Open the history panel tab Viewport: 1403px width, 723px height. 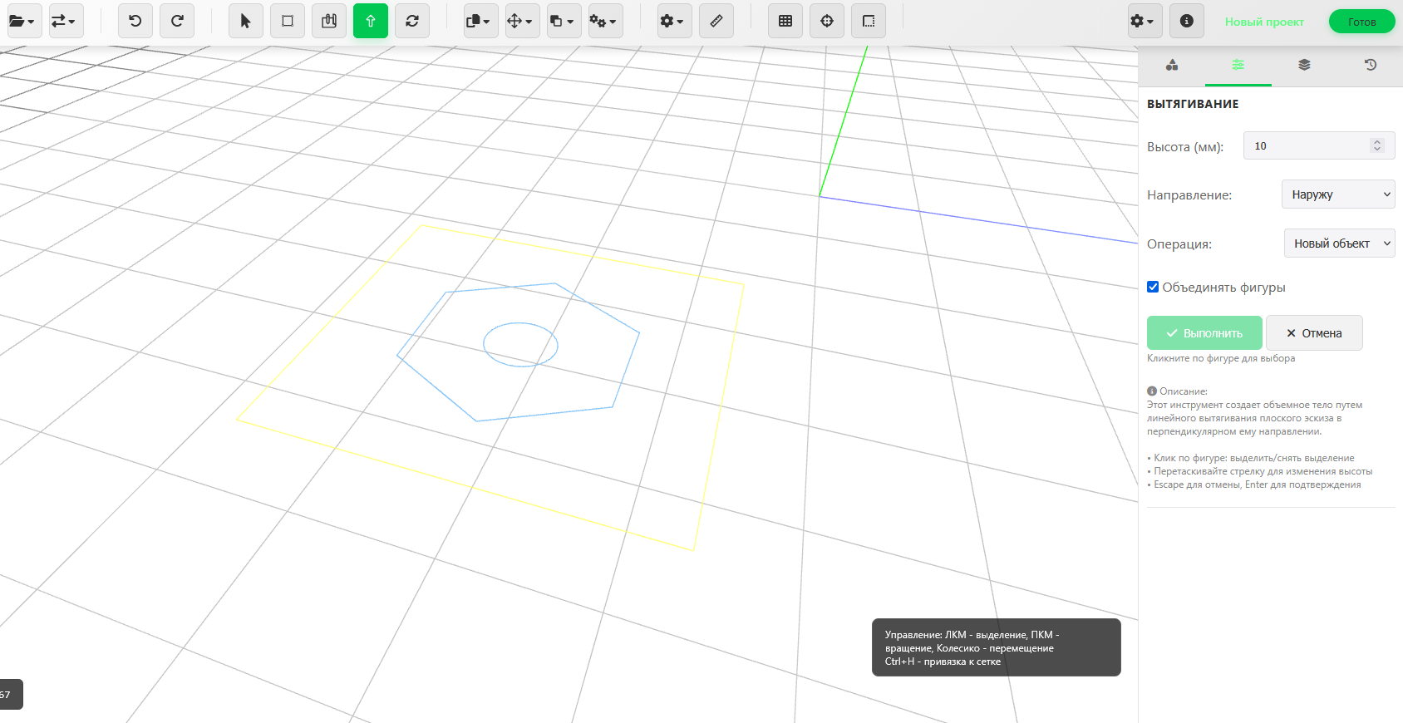pyautogui.click(x=1371, y=65)
